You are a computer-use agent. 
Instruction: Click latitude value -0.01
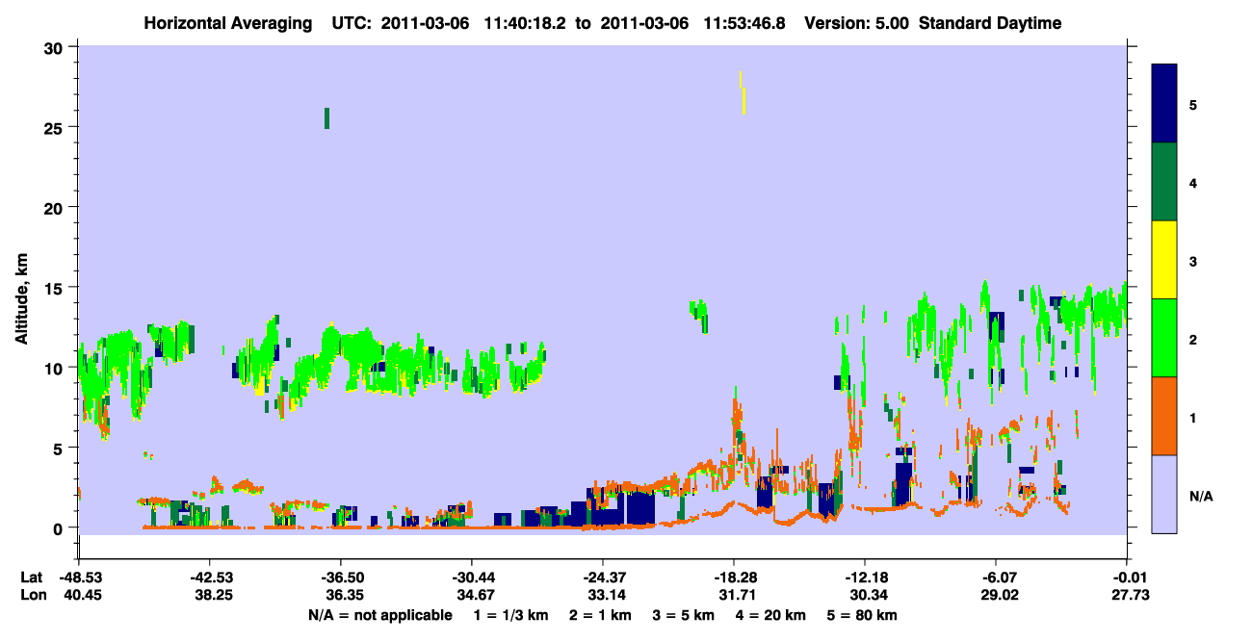(x=1127, y=578)
